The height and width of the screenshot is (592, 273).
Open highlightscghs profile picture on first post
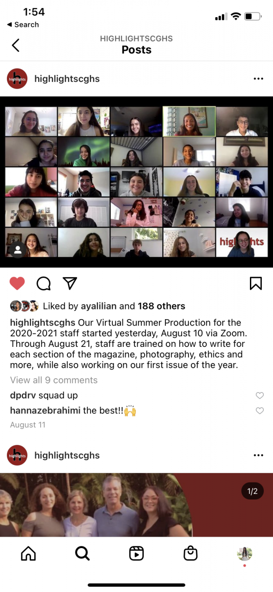17,79
